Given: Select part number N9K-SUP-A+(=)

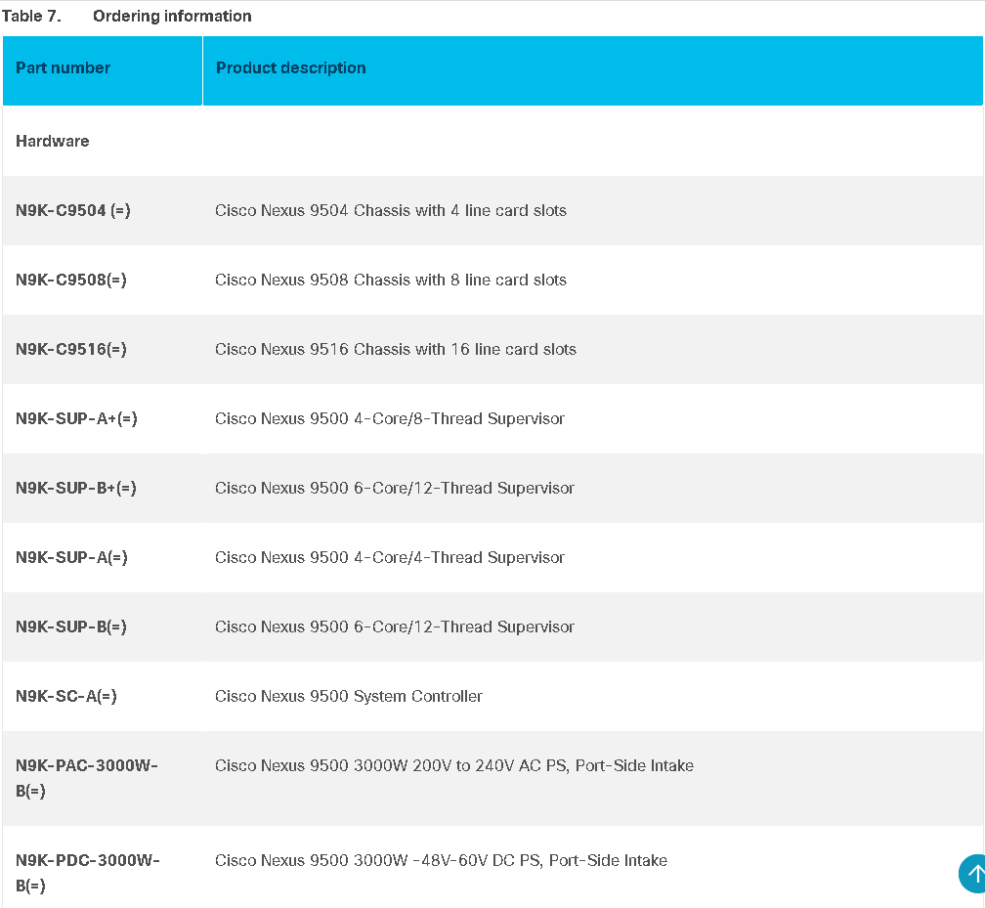Looking at the screenshot, I should pyautogui.click(x=76, y=418).
